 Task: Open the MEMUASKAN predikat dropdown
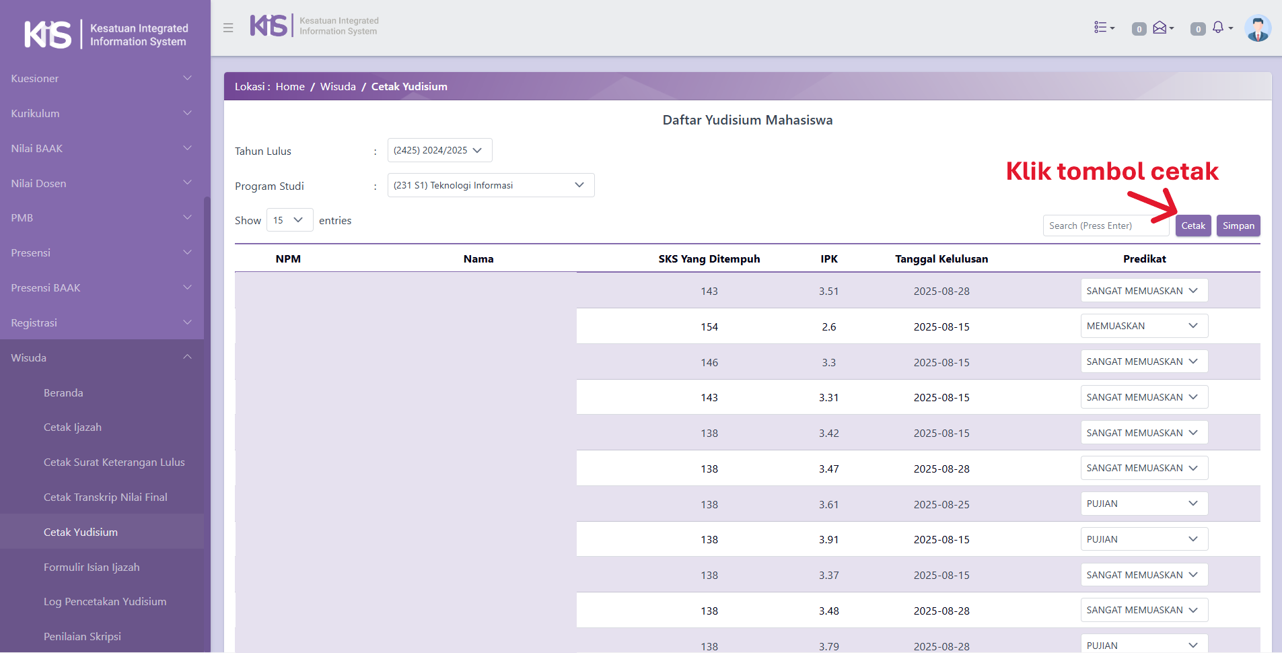pyautogui.click(x=1143, y=326)
